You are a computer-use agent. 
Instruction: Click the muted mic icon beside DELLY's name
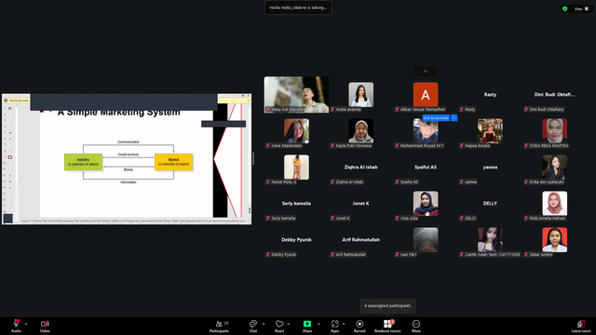(462, 219)
